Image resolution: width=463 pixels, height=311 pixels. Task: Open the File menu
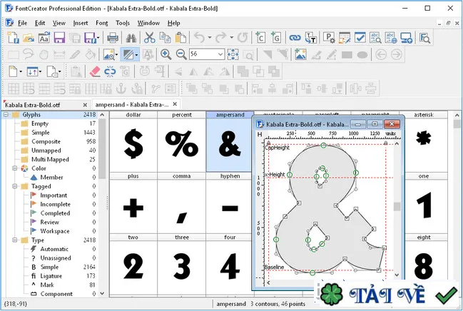pos(22,23)
